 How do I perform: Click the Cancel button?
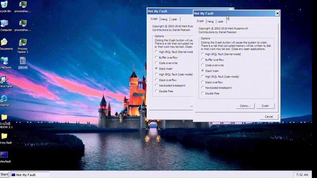point(269,117)
